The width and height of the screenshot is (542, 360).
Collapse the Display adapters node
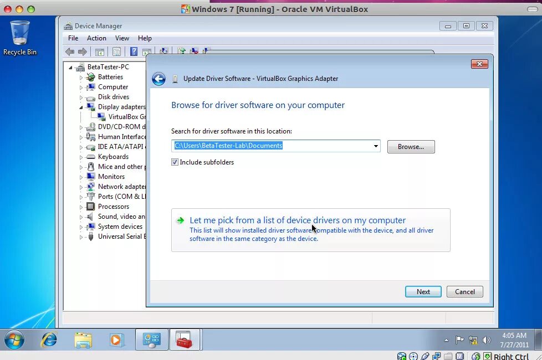81,107
